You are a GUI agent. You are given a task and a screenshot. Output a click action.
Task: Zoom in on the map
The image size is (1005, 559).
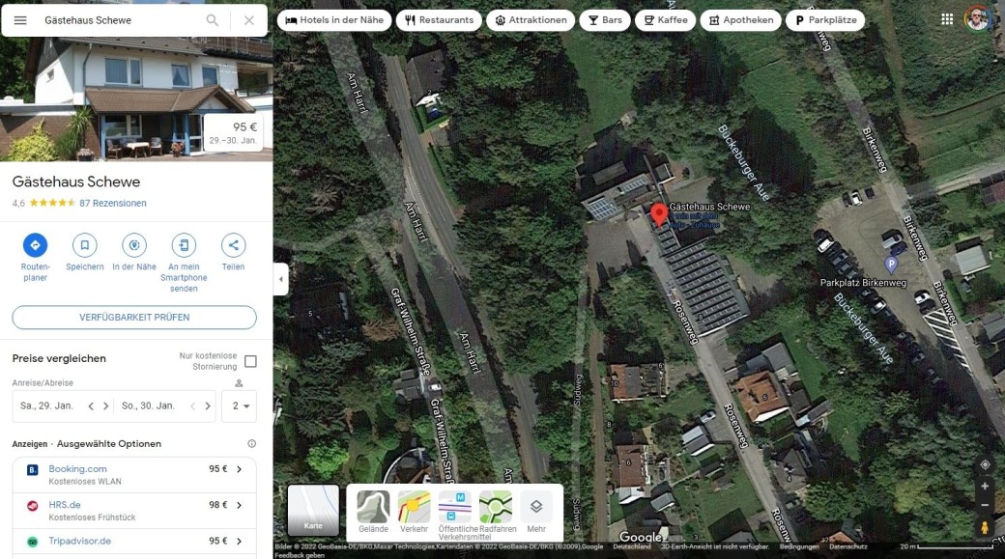coord(985,487)
